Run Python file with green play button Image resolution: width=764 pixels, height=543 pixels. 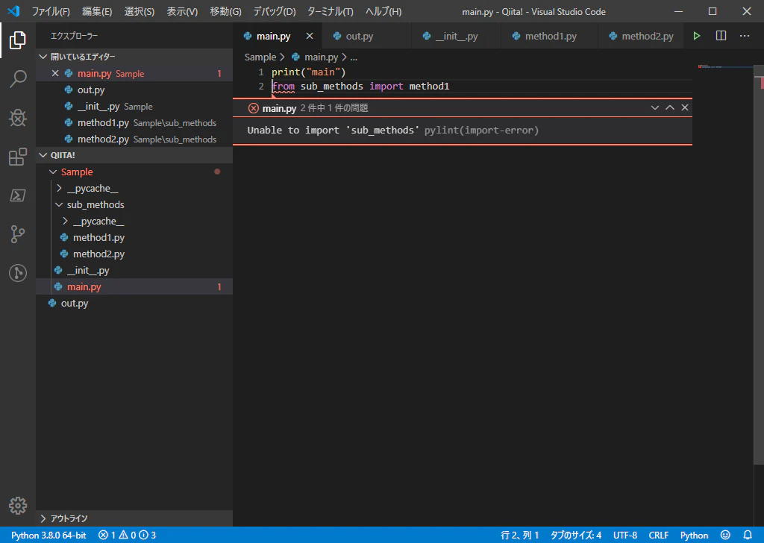tap(697, 36)
